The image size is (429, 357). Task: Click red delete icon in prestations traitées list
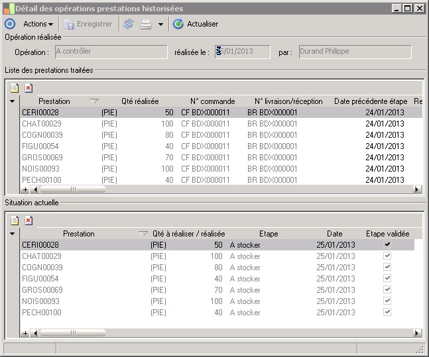(28, 87)
